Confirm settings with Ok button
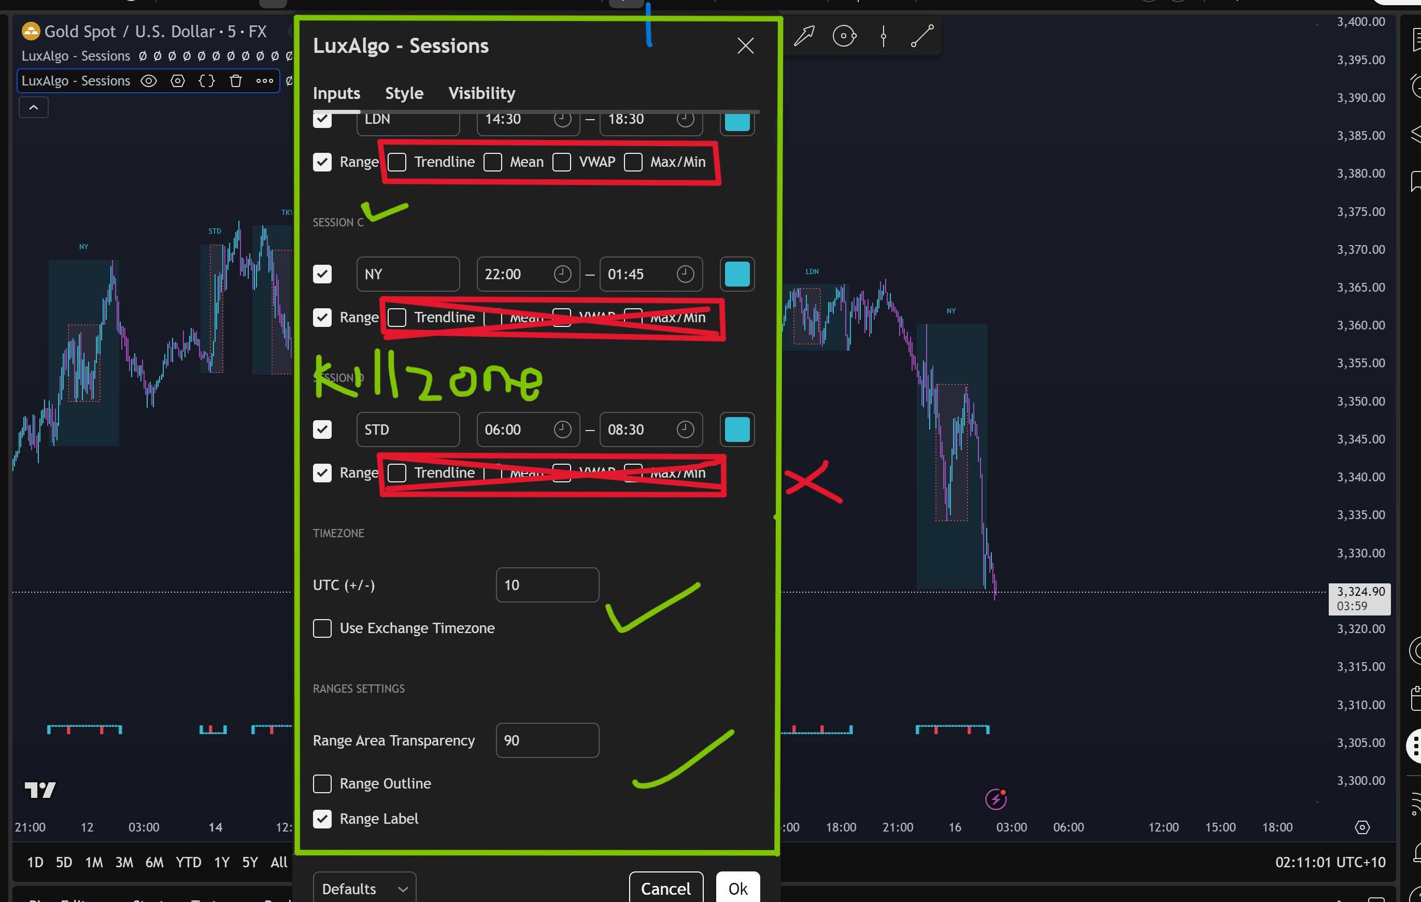The image size is (1421, 902). (737, 889)
